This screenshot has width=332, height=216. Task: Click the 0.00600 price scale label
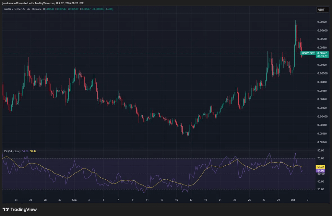(322, 31)
